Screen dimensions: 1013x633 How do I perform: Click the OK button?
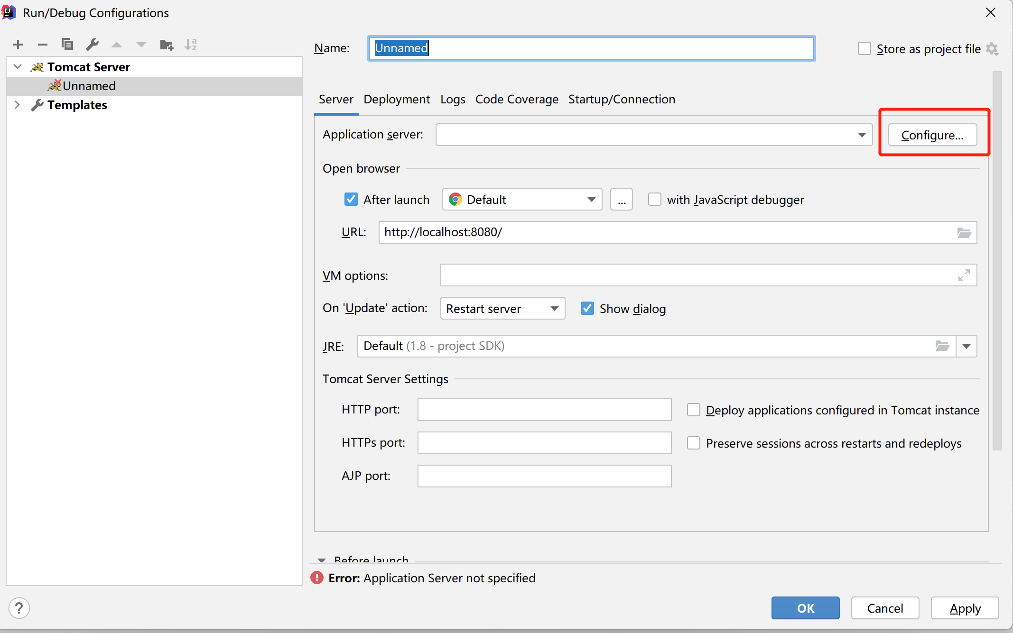[x=806, y=608]
